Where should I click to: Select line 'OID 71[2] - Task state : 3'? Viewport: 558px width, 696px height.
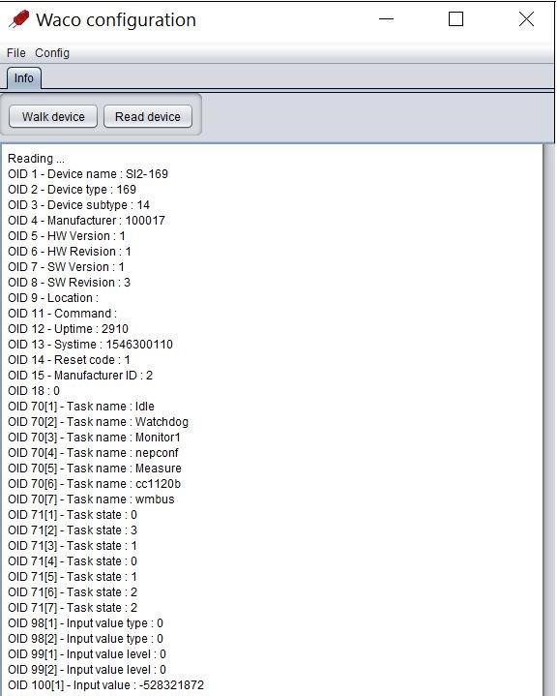pyautogui.click(x=73, y=530)
